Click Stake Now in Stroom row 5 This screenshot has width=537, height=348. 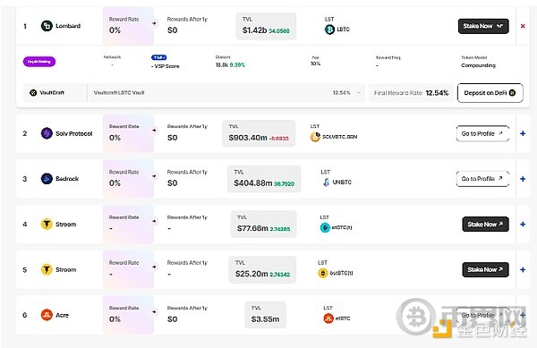tap(485, 269)
